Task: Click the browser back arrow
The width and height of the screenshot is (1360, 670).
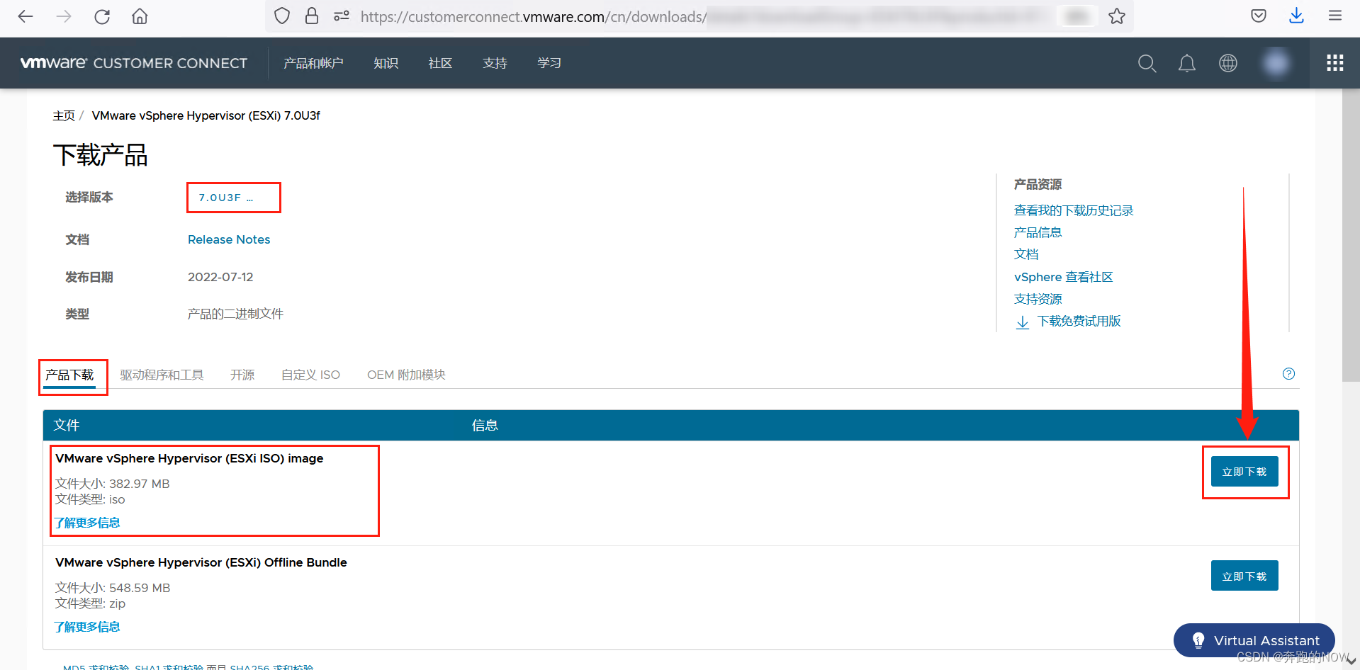Action: (26, 16)
